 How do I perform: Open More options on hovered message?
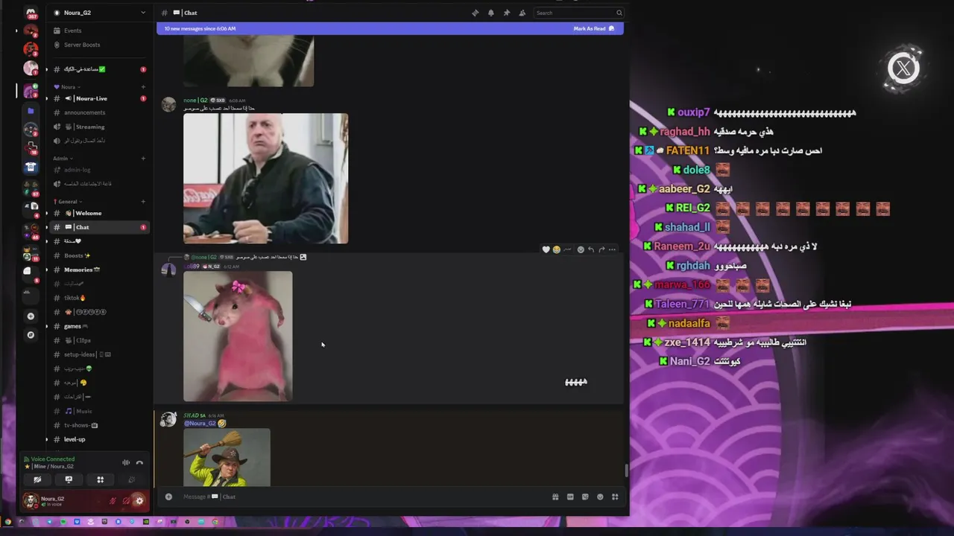pyautogui.click(x=613, y=249)
